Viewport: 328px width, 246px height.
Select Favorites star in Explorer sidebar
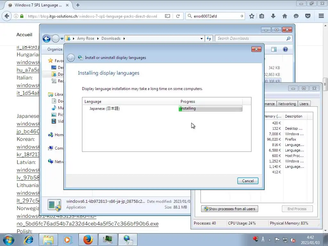[50, 61]
